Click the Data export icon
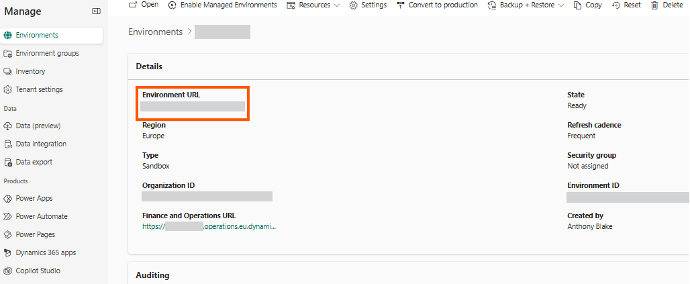Image resolution: width=690 pixels, height=284 pixels. pos(7,162)
